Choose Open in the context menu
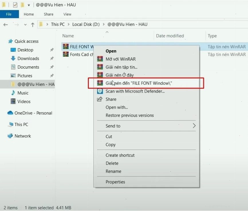Image resolution: width=248 pixels, height=211 pixels. pos(111,51)
